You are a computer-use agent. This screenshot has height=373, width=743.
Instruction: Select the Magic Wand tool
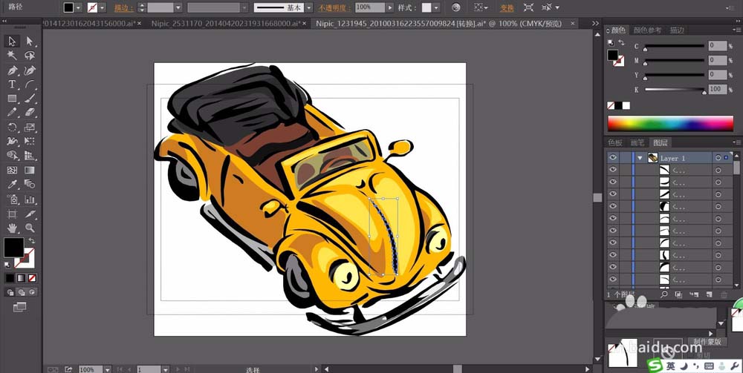[x=13, y=56]
